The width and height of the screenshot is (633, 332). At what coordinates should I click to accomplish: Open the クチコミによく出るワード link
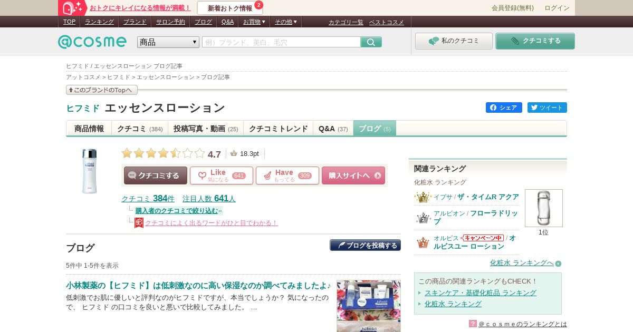point(212,223)
